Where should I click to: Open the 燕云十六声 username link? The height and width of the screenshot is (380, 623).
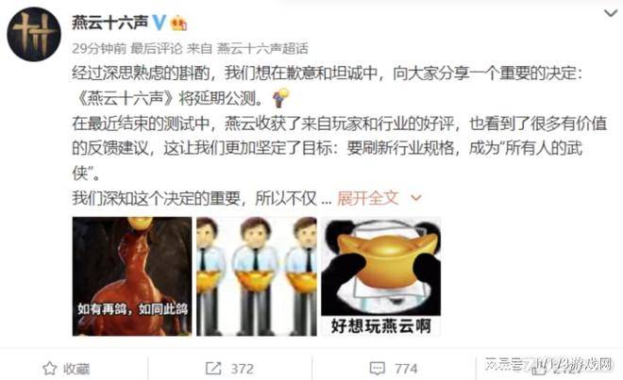[110, 23]
